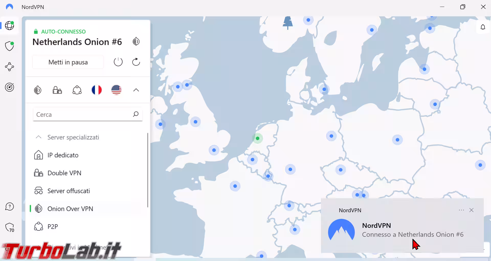Screen dimensions: 491x261
Task: Click the United States flag shortcut
Action: [x=116, y=90]
